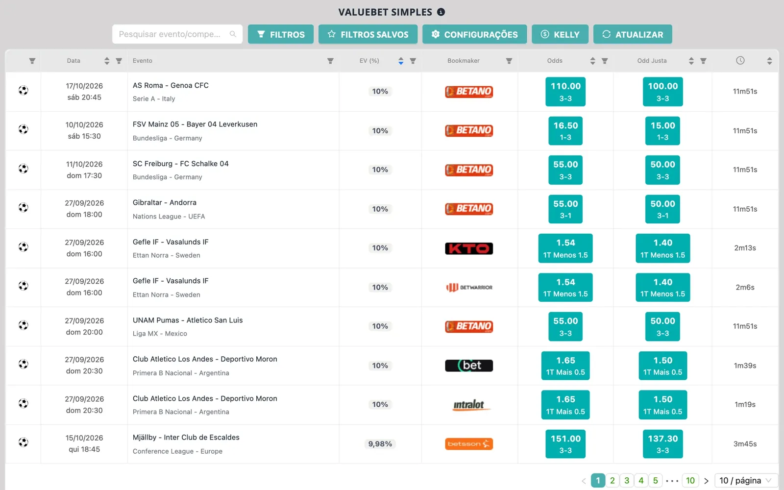
Task: Open the Data column filter funnel
Action: coord(119,61)
